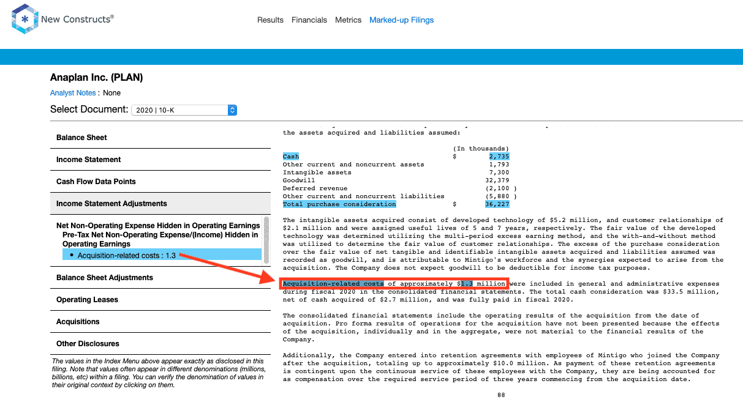Click the New Constructs hexagon logo
The image size is (743, 408).
25,19
